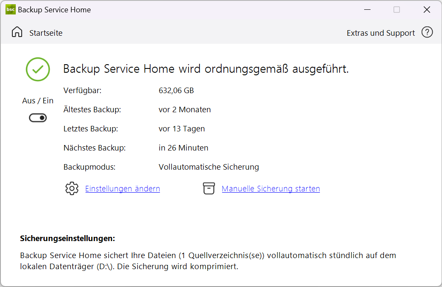This screenshot has height=287, width=442.
Task: Click the green checkmark status icon
Action: (x=38, y=69)
